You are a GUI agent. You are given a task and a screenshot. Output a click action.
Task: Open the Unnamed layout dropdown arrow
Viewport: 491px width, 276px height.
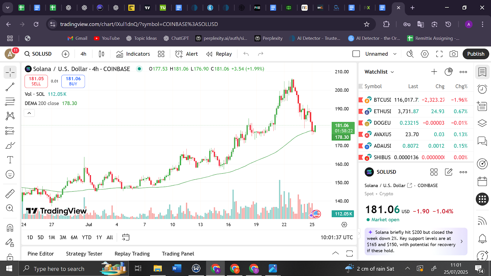point(395,54)
